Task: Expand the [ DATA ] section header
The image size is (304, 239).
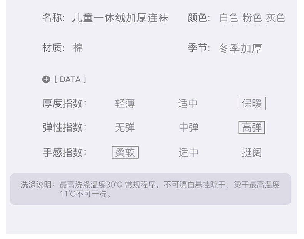Action: 70,79
